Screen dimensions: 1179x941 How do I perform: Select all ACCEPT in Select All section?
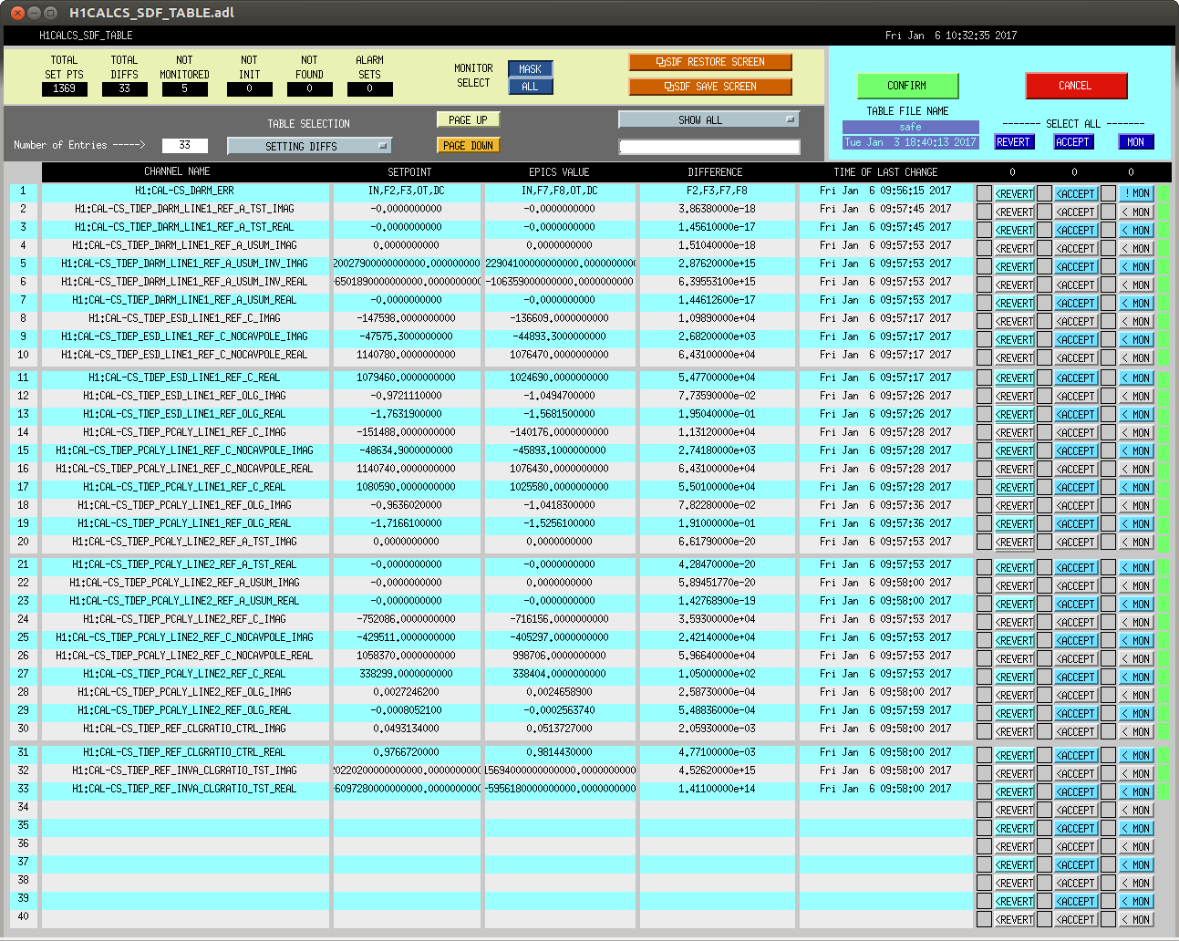click(1073, 142)
